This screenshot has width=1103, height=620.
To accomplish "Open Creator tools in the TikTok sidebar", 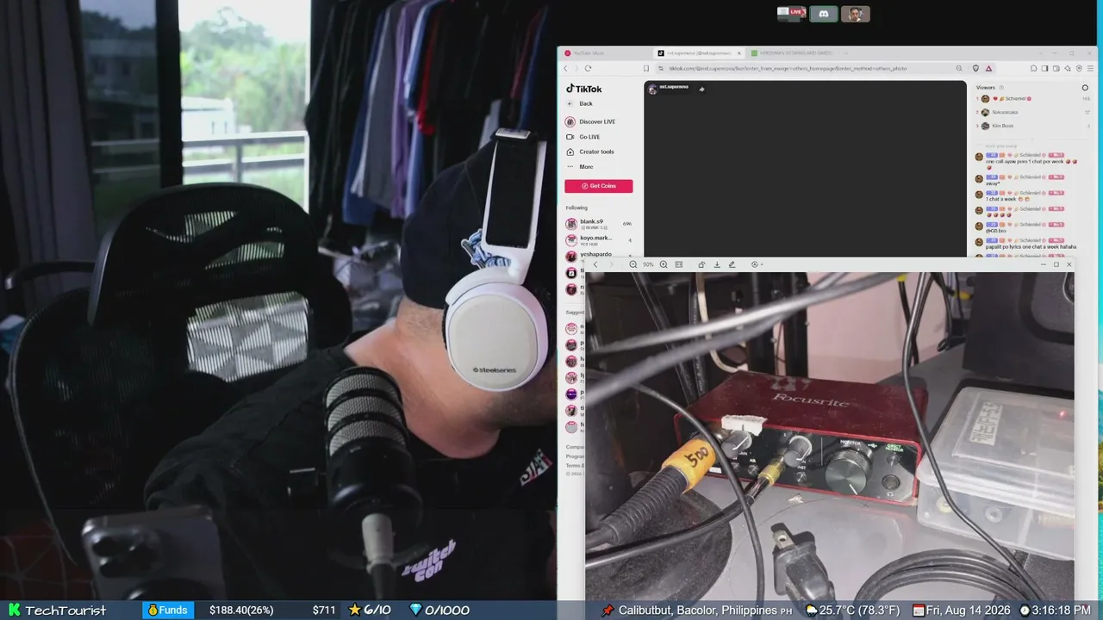I will [590, 152].
